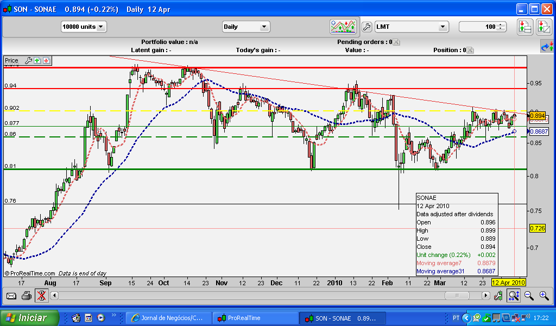Click the order ticket icon at toolbar's far right

coord(544,27)
